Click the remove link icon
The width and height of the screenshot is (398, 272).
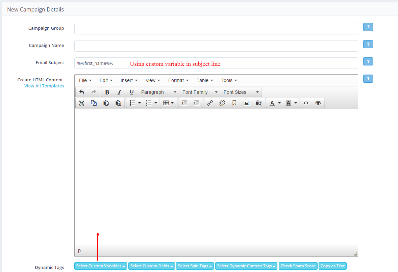222,103
